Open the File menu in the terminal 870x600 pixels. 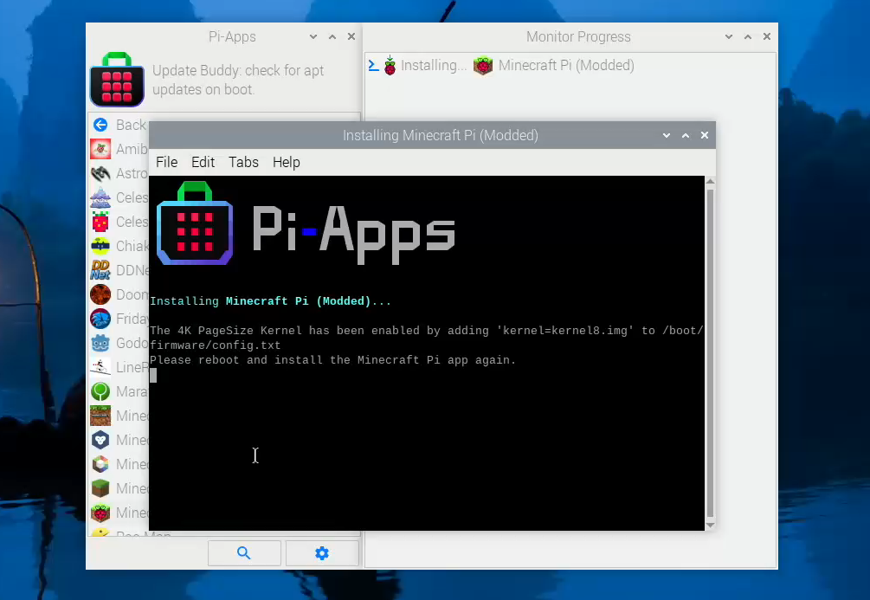[166, 162]
